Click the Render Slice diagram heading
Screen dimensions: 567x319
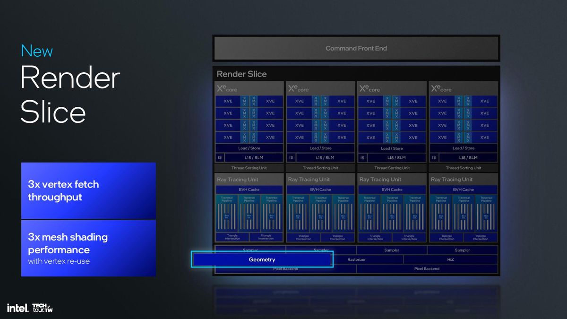coord(241,74)
